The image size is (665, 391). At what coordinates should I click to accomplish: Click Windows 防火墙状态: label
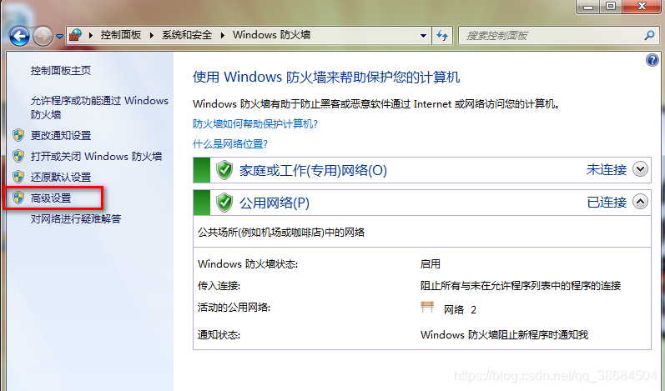point(248,264)
